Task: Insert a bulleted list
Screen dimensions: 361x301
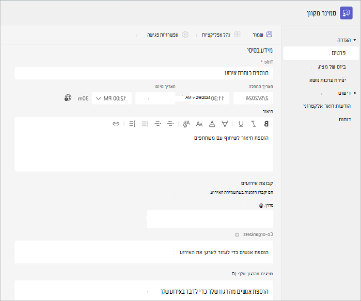Action: tap(145, 124)
